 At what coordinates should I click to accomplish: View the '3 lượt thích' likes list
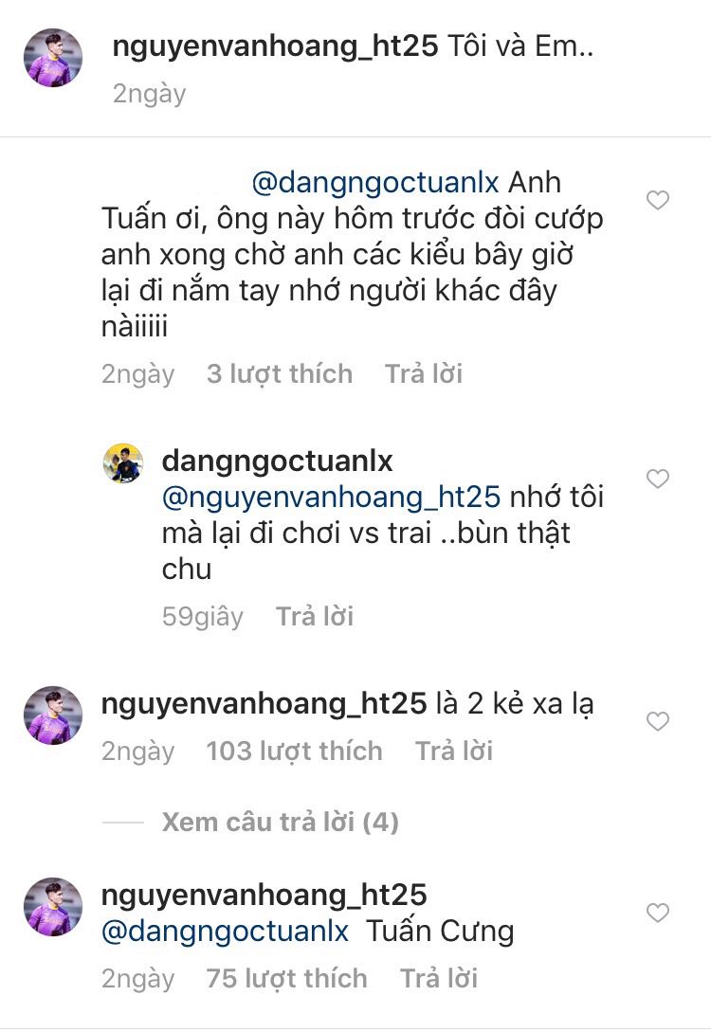tap(280, 374)
